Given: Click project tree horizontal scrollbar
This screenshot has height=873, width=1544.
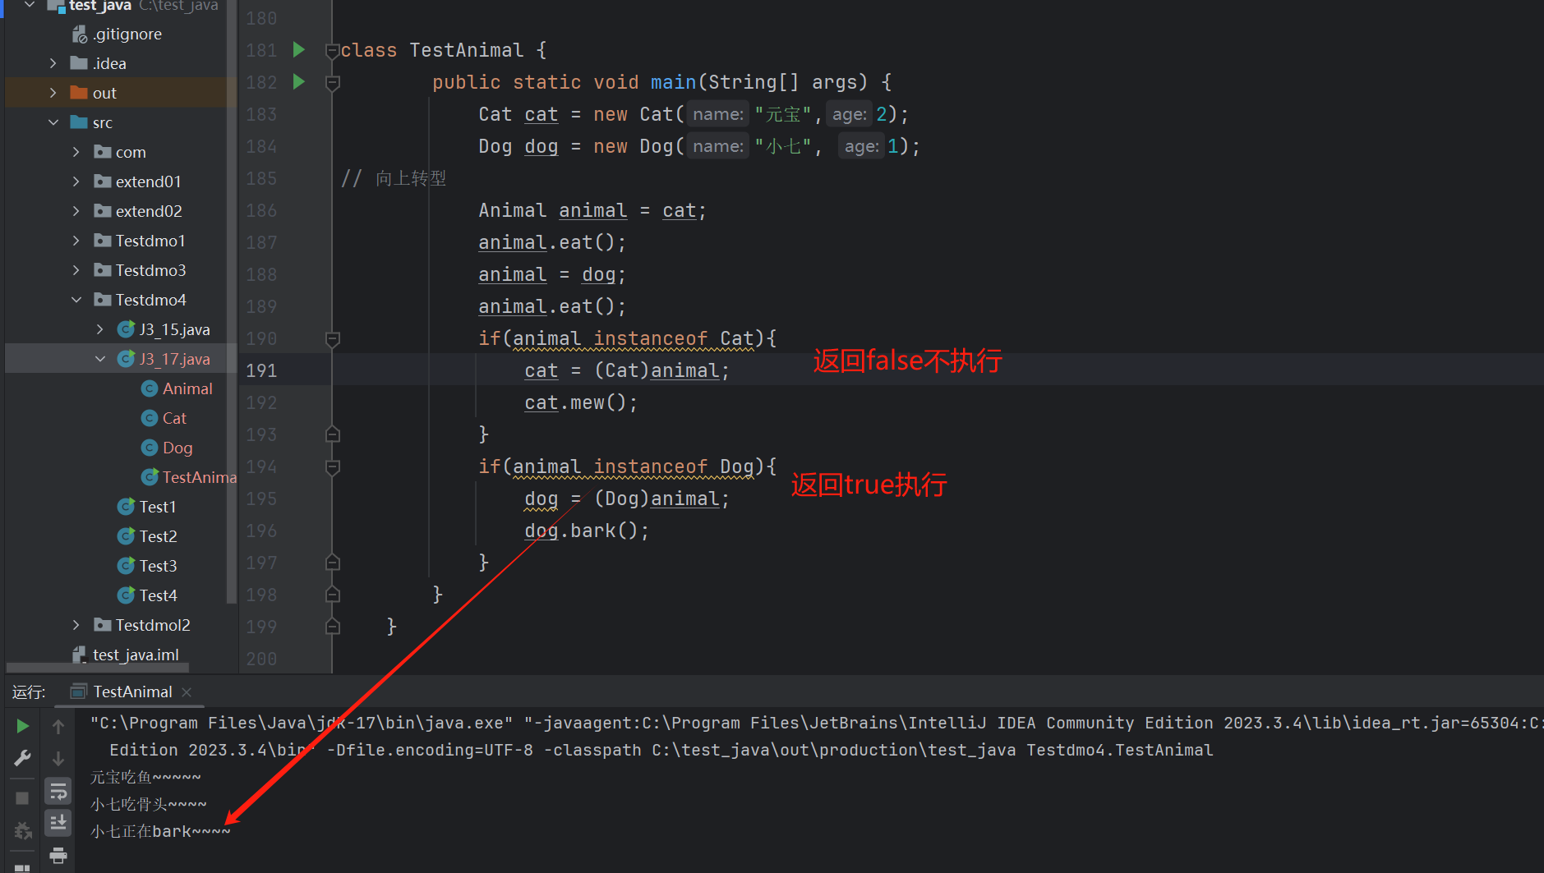Looking at the screenshot, I should coord(97,668).
